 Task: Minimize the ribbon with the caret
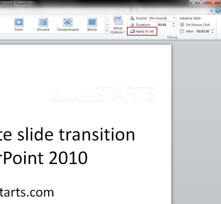pos(211,10)
